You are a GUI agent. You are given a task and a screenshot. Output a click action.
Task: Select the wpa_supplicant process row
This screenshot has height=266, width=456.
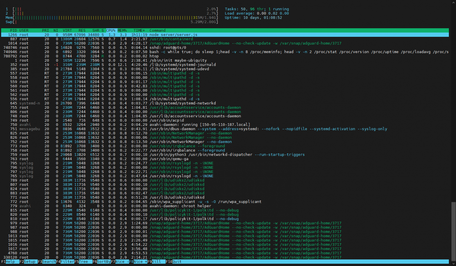[x=225, y=202]
